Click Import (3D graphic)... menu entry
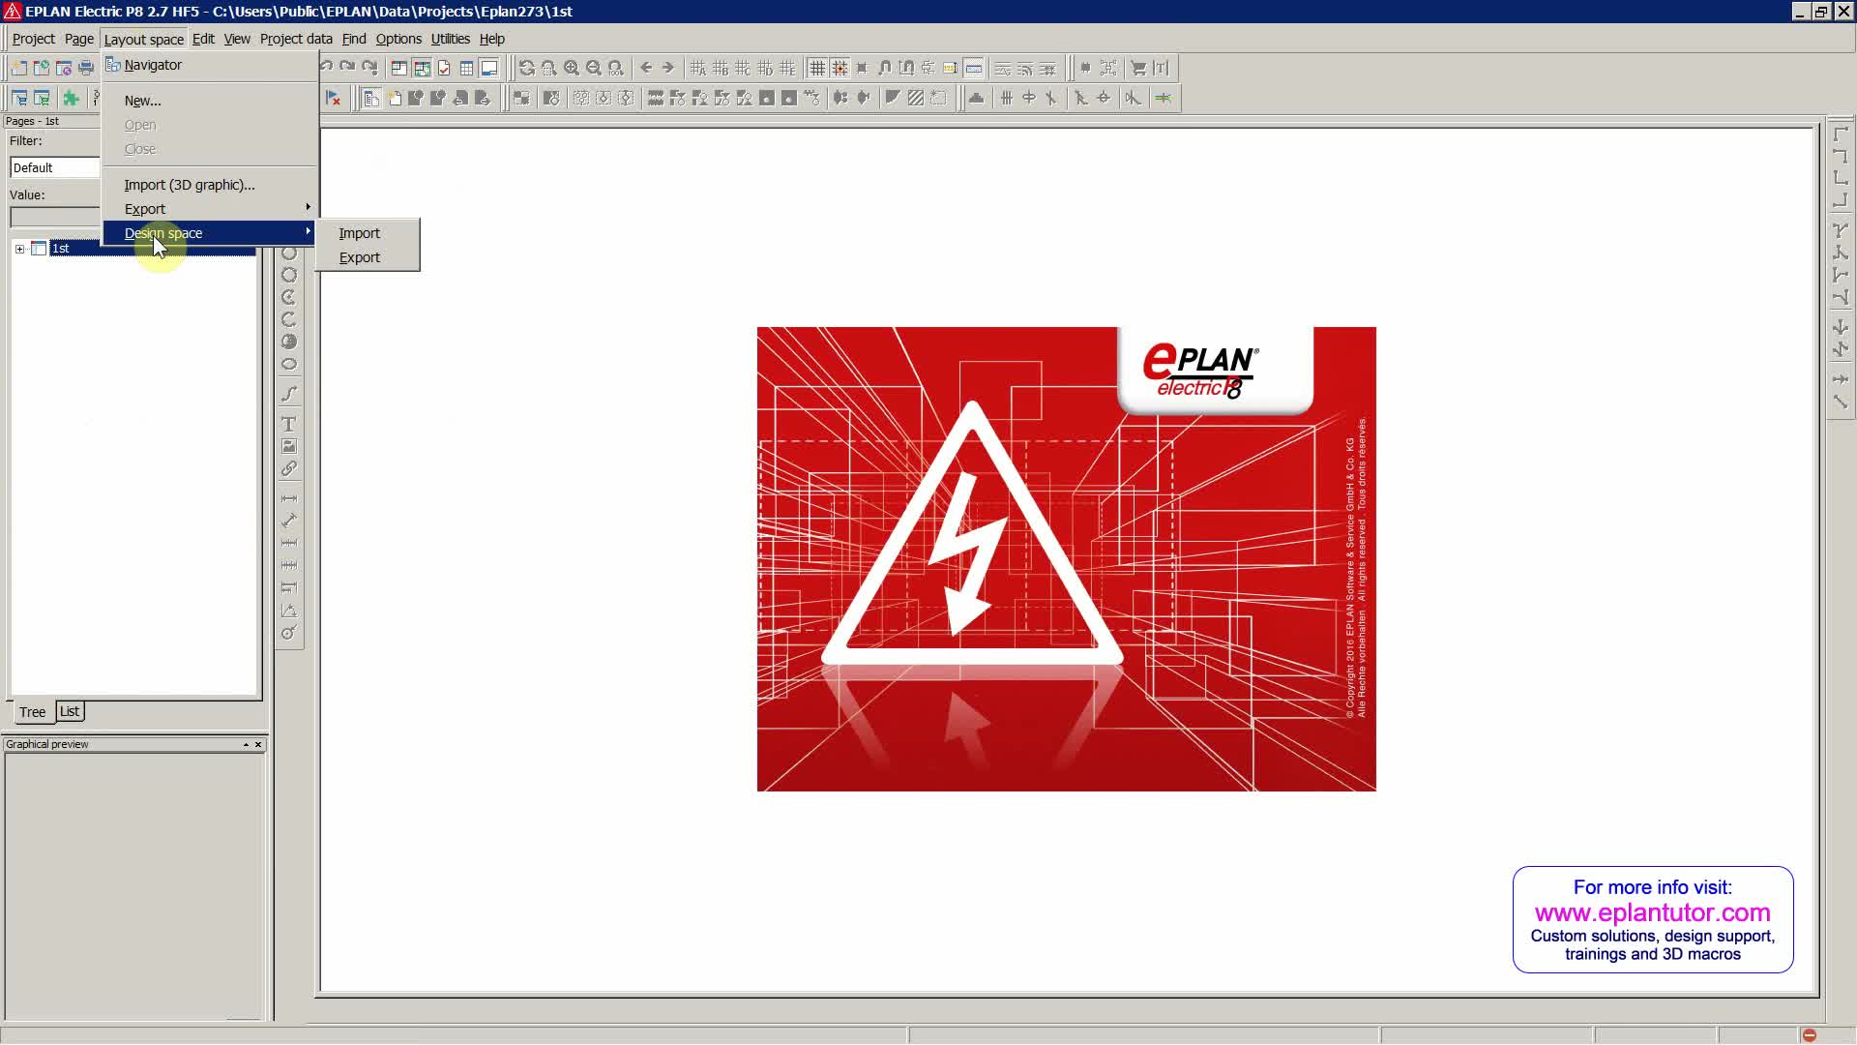This screenshot has height=1045, width=1857. (x=189, y=185)
